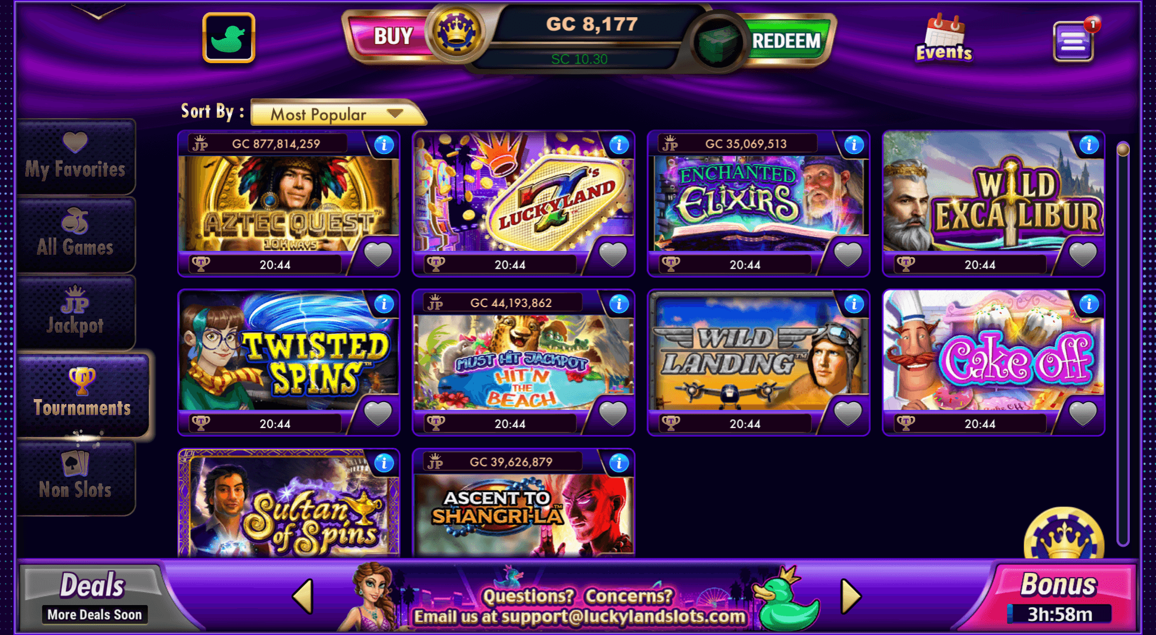
Task: Advance the banner with right arrow
Action: click(851, 596)
